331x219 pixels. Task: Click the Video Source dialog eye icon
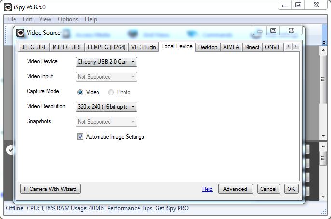(20, 33)
